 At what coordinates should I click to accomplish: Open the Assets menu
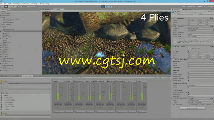(10, 4)
